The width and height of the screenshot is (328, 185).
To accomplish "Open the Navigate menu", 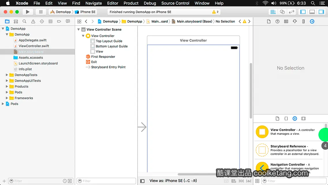I will pos(94,3).
